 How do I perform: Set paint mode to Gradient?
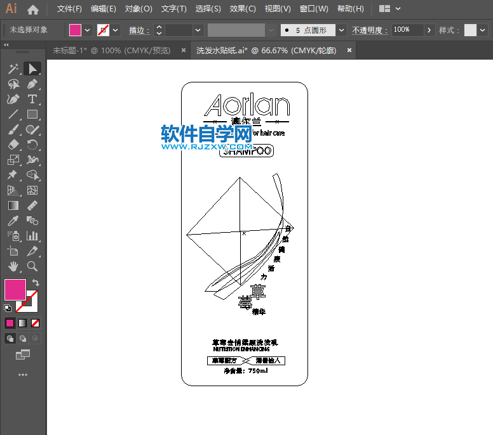[23, 323]
